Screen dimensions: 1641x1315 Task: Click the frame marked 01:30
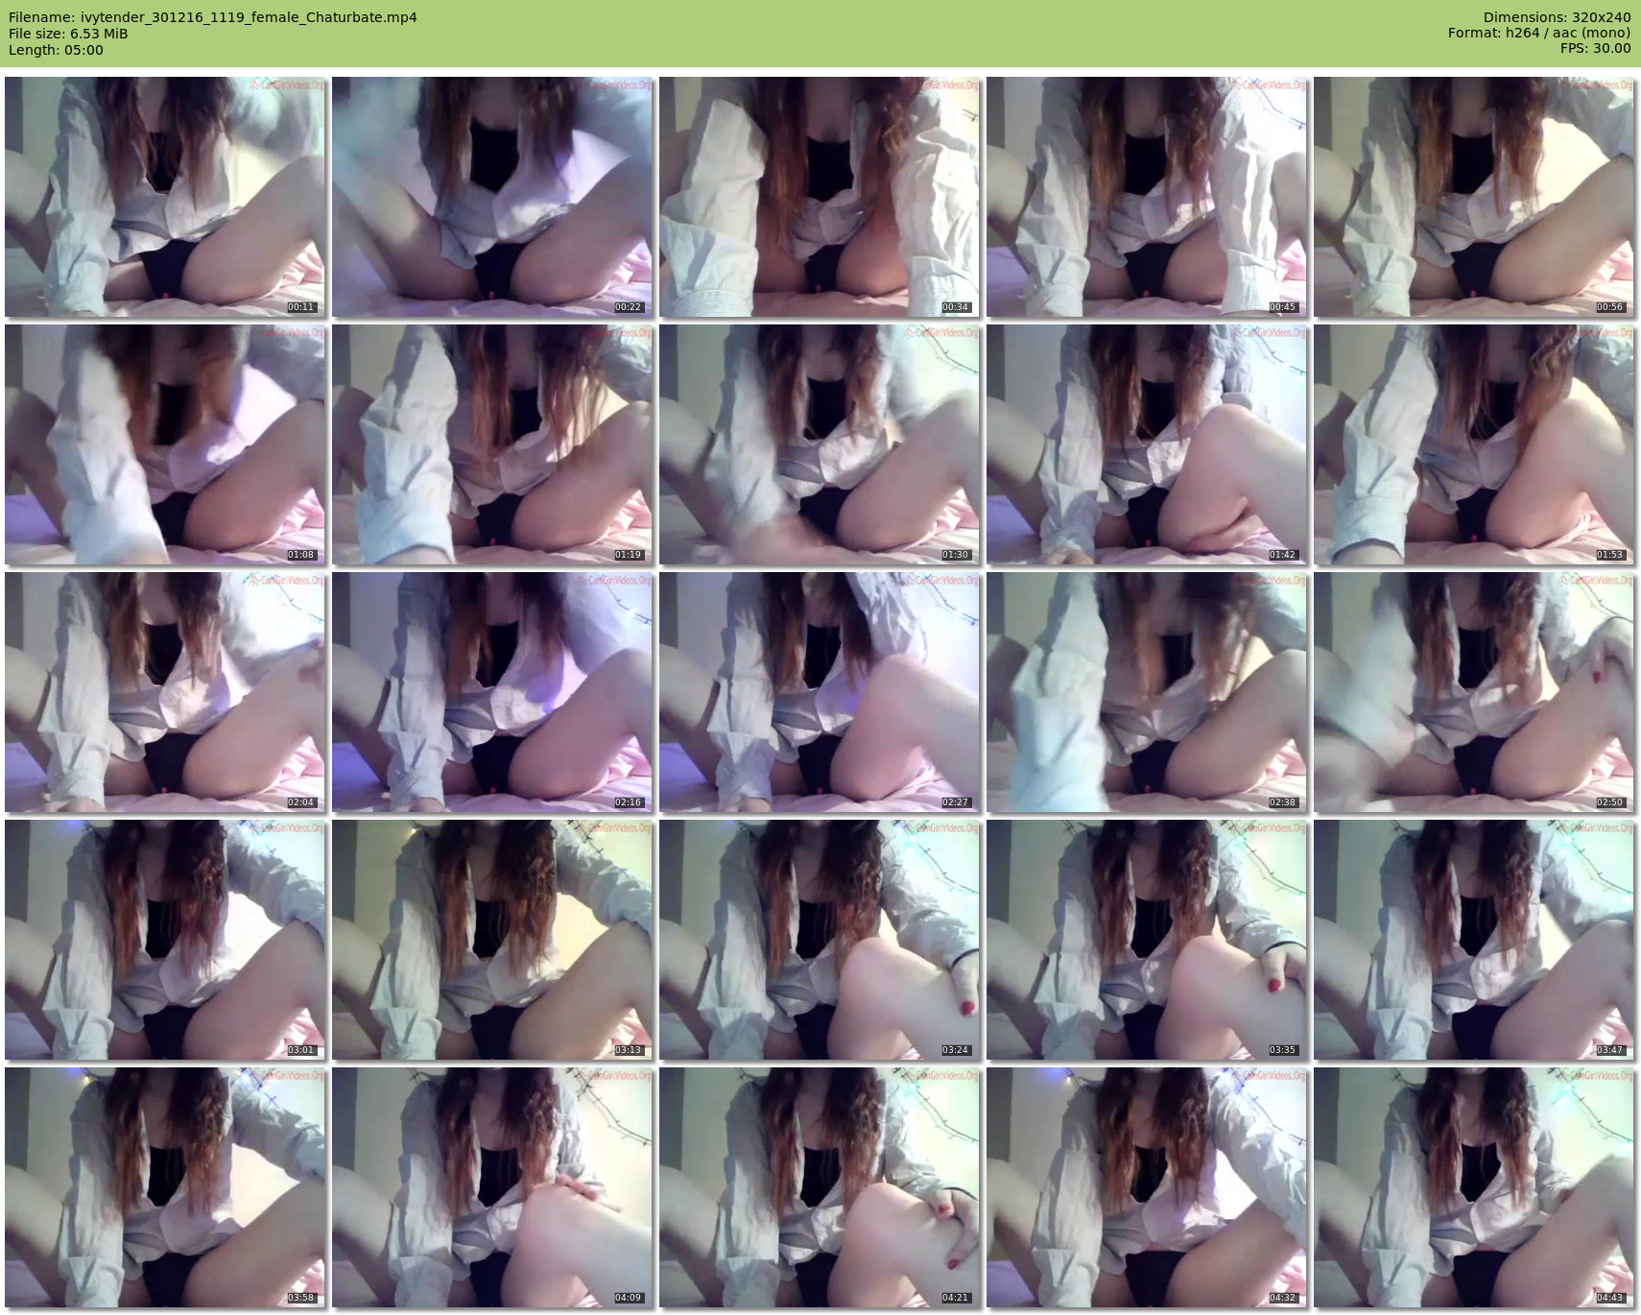click(x=820, y=444)
